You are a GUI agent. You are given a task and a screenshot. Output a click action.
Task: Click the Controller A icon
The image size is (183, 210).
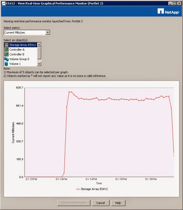[6, 50]
